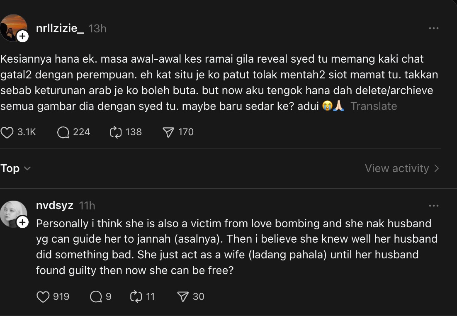Open replies on the nrllzizie_ post
The width and height of the screenshot is (457, 316).
coord(63,132)
